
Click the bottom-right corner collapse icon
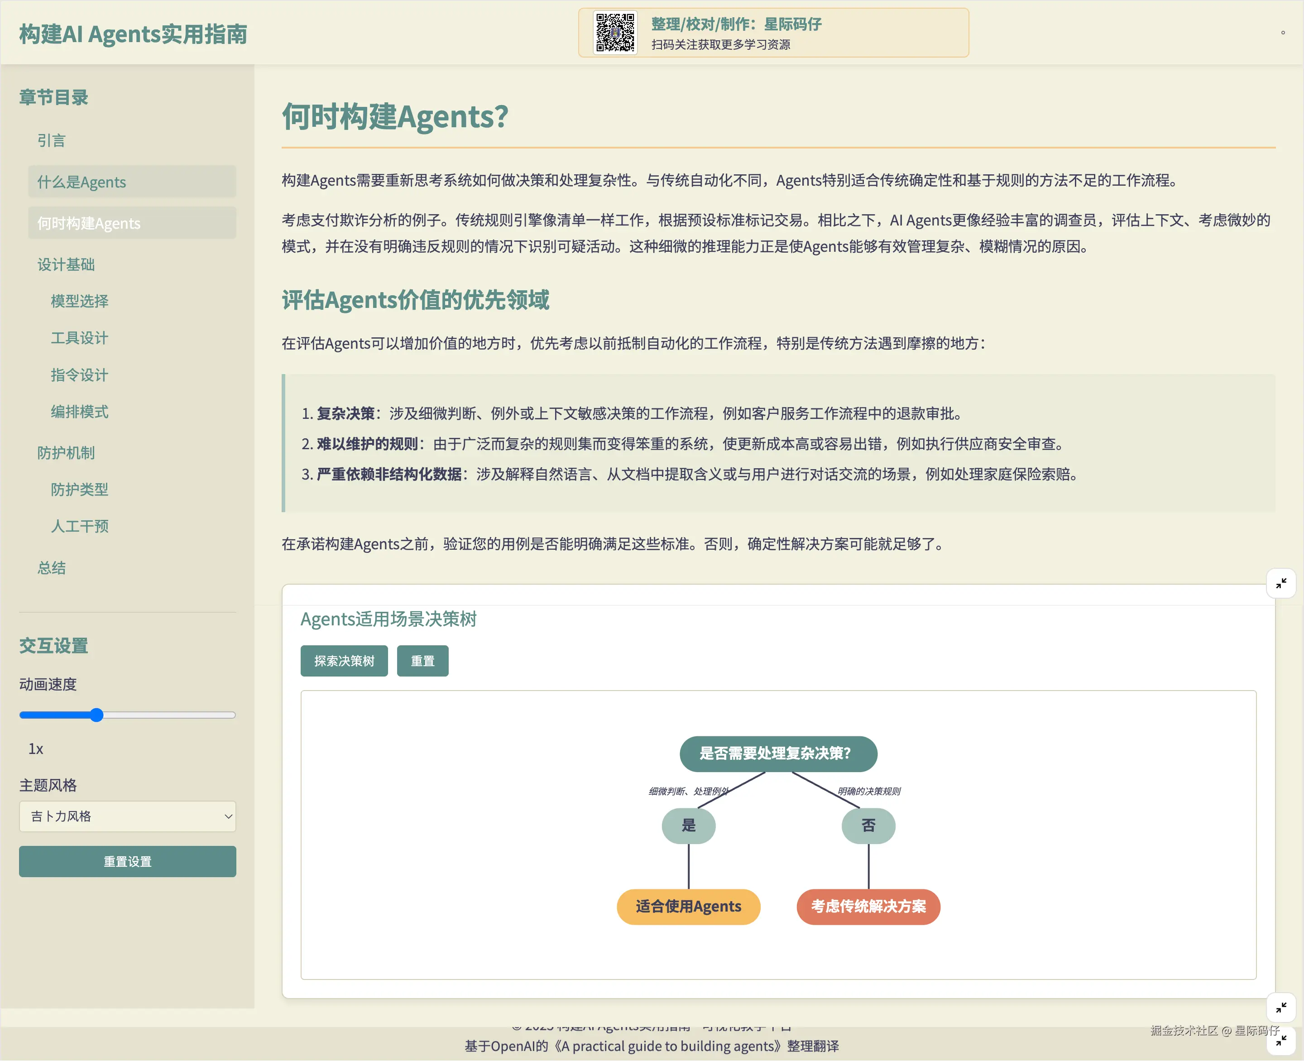pyautogui.click(x=1281, y=1040)
